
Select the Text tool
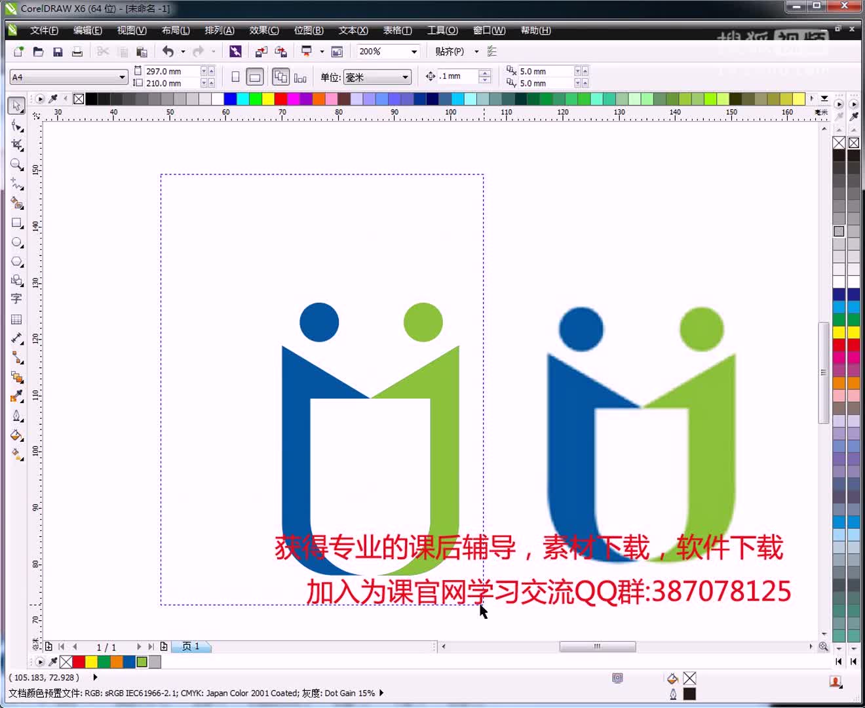coord(16,299)
